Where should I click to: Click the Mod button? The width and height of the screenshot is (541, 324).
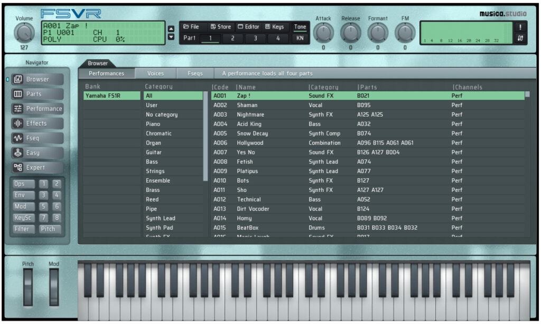pos(23,206)
